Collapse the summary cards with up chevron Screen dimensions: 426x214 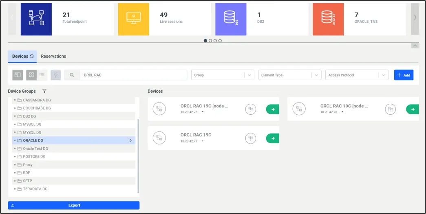point(415,46)
